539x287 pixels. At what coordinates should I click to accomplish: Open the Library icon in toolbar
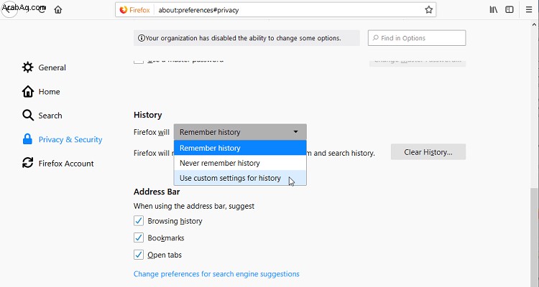point(493,9)
